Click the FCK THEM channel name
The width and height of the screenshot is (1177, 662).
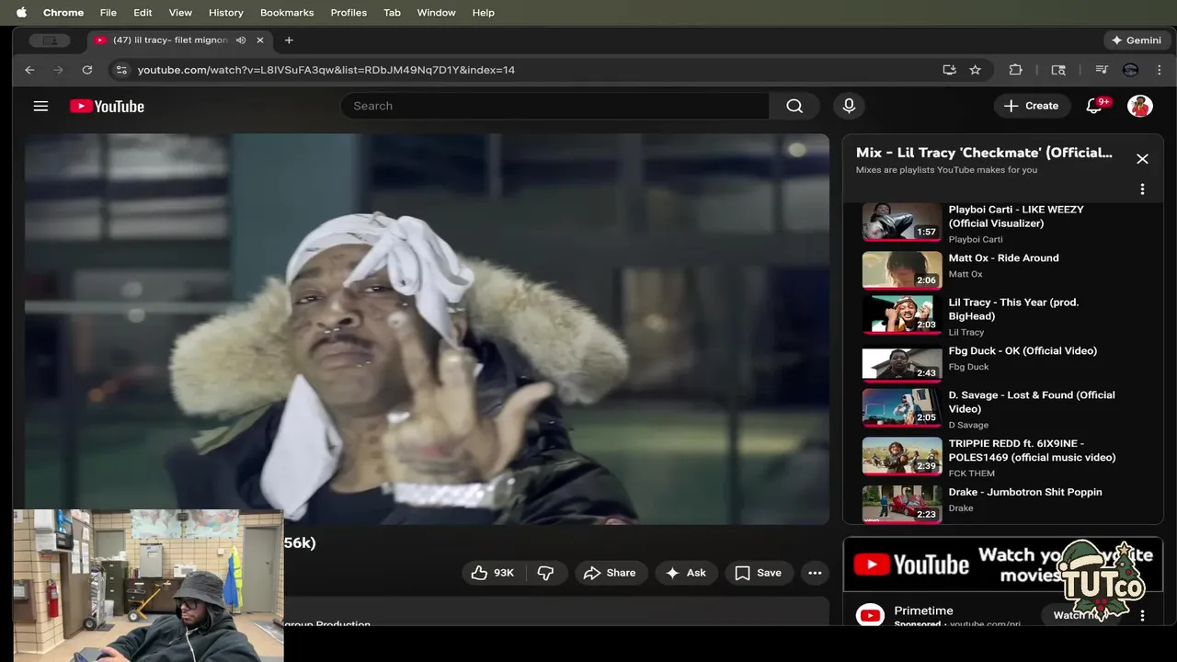pos(971,474)
